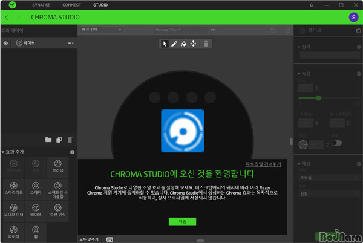Viewport: 363px width, 243px height.
Task: Click the speed slider green handle
Action: point(319,98)
